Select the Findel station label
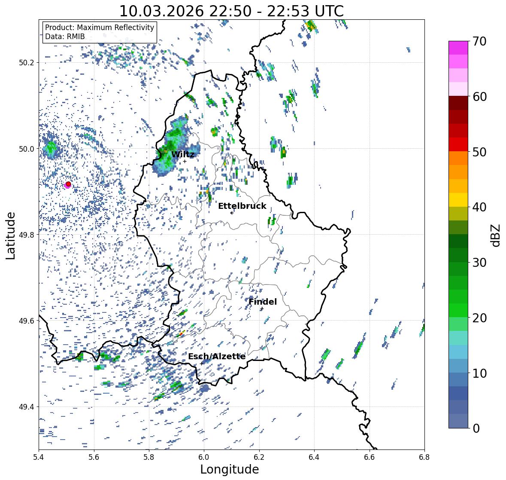Image resolution: width=506 pixels, height=480 pixels. pos(263,302)
